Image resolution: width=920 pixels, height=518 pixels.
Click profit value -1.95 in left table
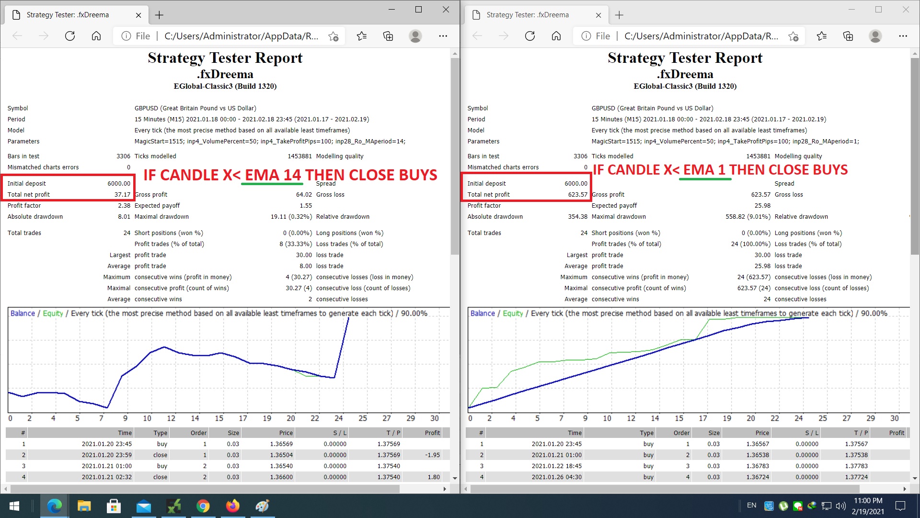[432, 455]
